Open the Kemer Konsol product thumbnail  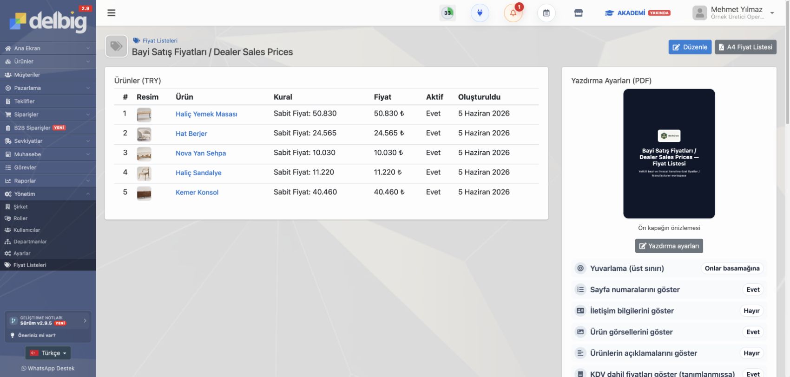coord(144,193)
